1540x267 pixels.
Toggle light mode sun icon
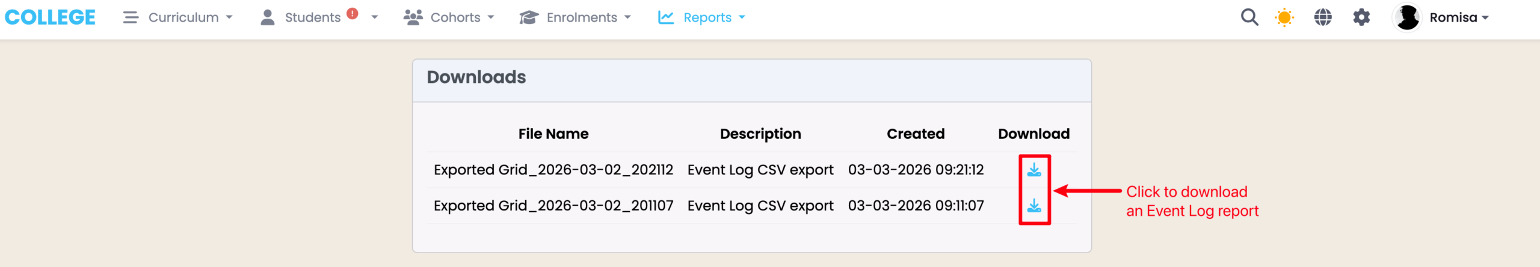(1284, 17)
